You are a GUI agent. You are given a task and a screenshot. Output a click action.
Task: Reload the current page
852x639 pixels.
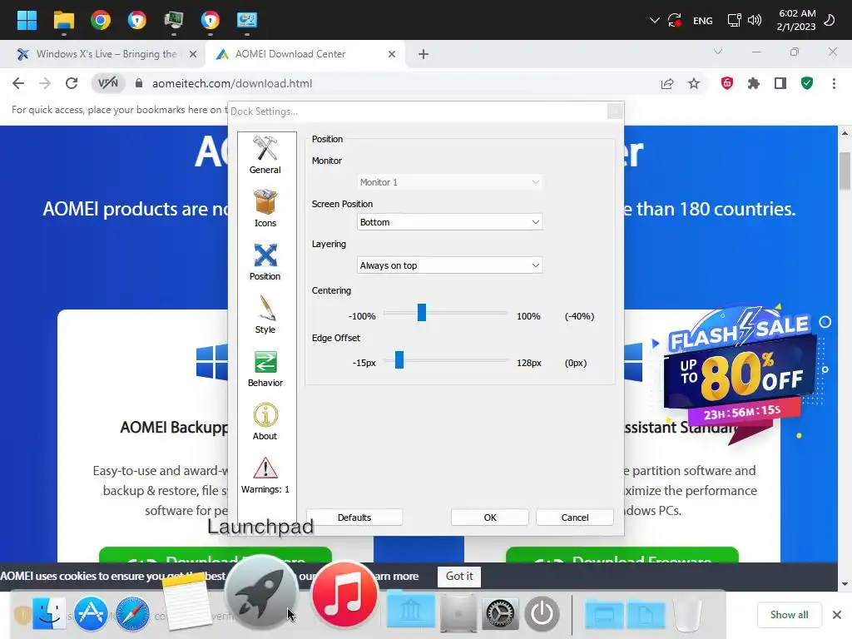(72, 83)
